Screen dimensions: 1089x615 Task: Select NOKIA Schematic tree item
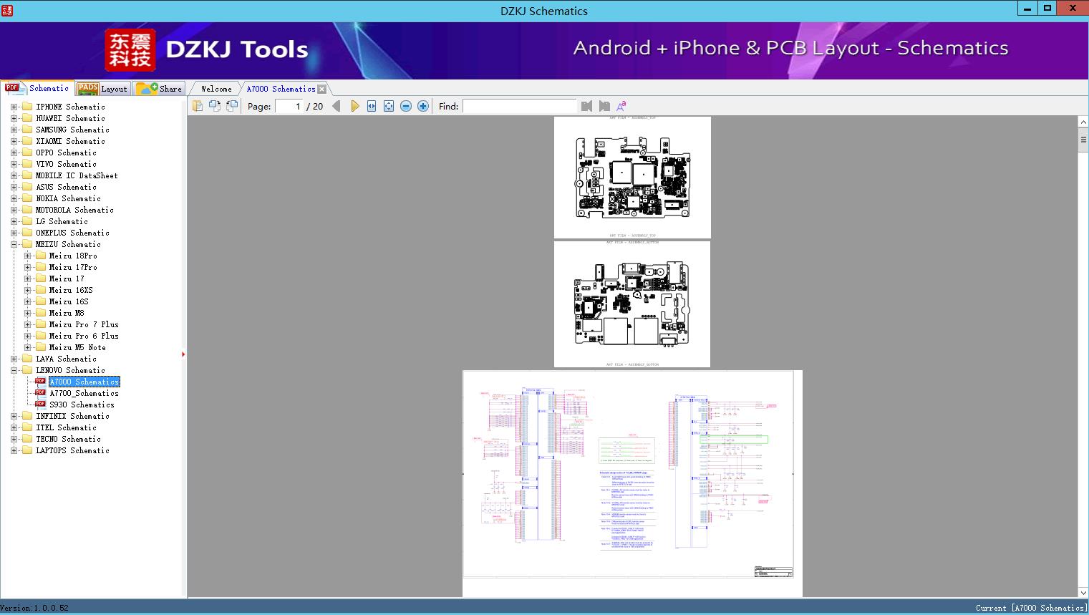[68, 198]
